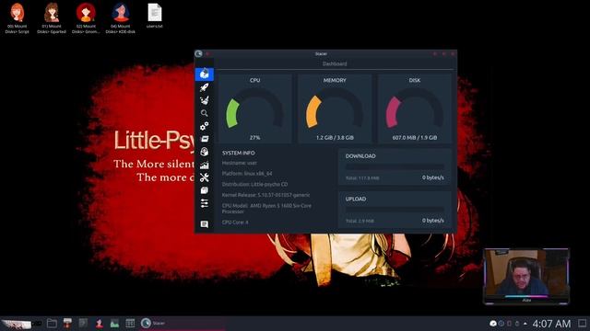Screen dimensions: 590x331
Task: Click the 'Platform: linux x86_64' line
Action: [247, 174]
